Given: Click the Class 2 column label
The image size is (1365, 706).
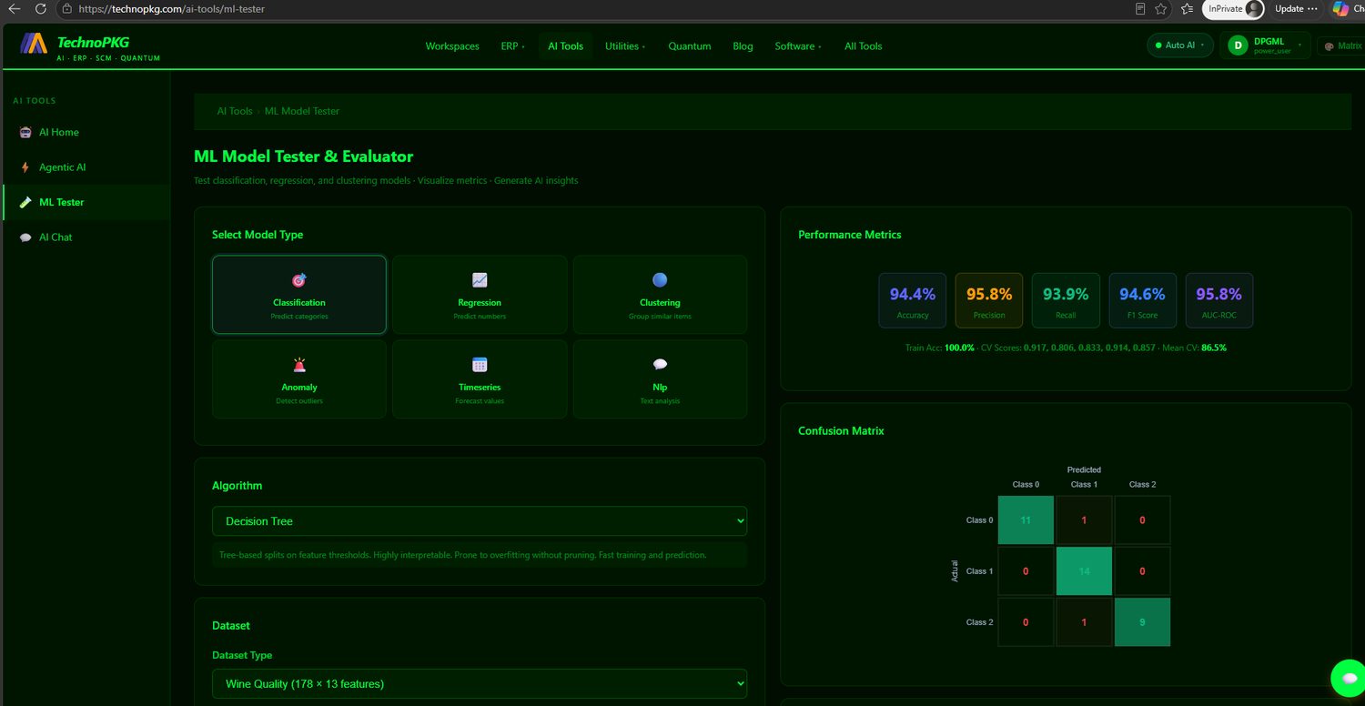Looking at the screenshot, I should point(1142,485).
